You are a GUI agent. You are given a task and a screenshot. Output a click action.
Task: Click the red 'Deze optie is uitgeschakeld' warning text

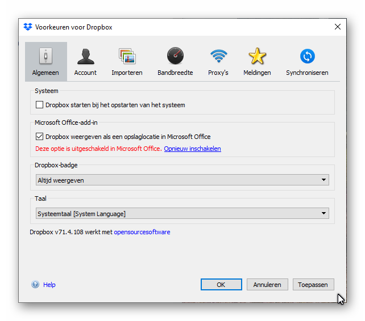coord(98,149)
